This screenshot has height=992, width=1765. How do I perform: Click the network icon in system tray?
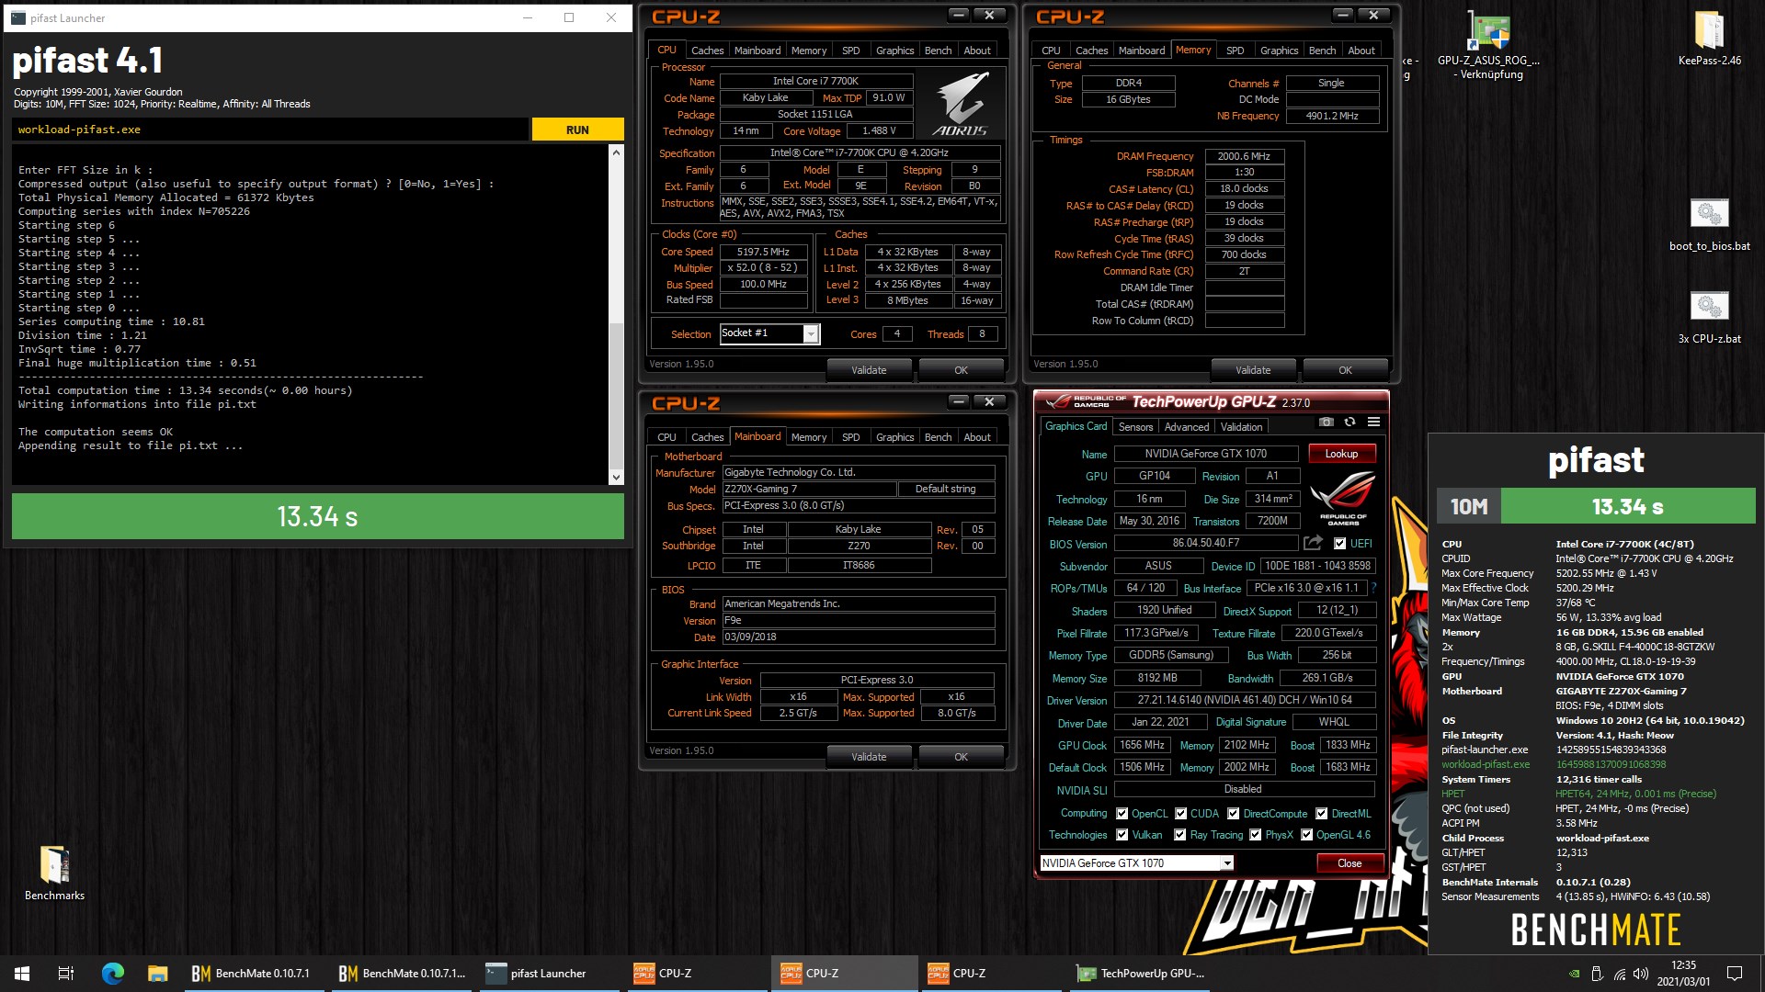[1619, 974]
